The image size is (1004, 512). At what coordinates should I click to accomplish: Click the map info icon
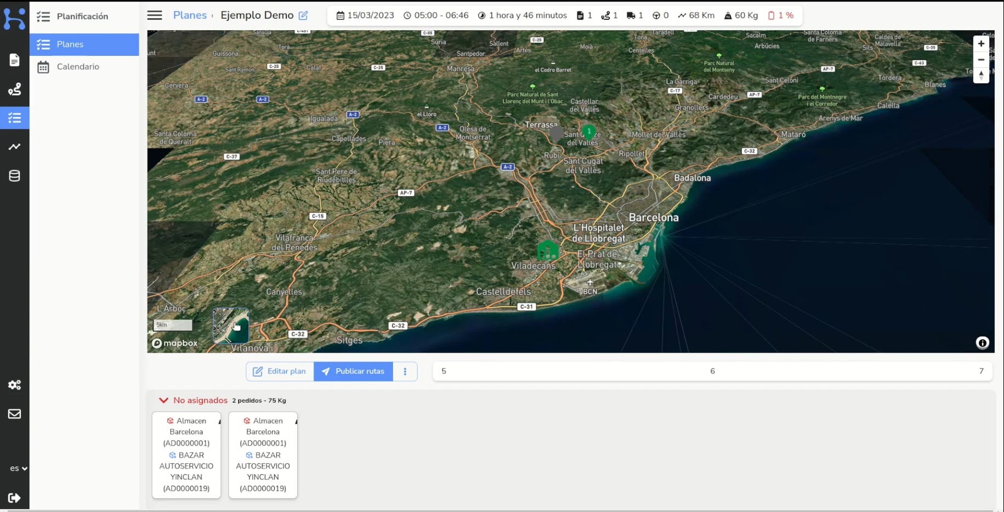pyautogui.click(x=982, y=343)
